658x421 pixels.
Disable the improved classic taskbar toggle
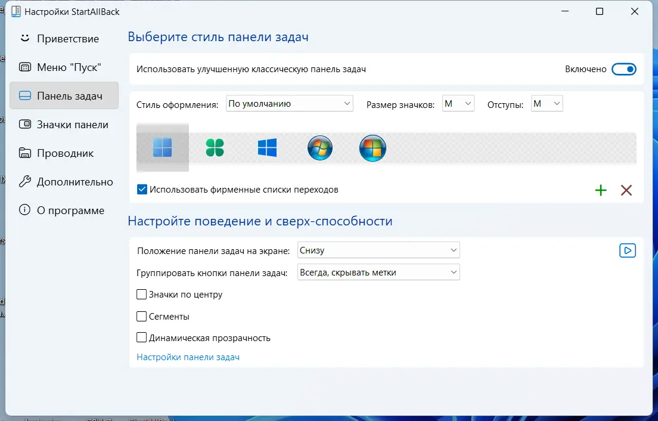tap(624, 69)
